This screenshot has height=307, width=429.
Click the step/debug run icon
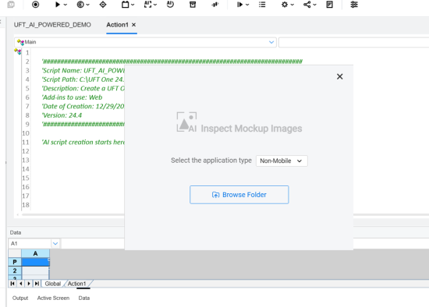239,5
